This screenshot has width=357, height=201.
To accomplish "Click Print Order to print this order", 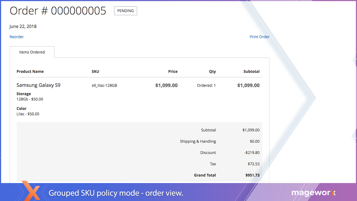I will (259, 37).
